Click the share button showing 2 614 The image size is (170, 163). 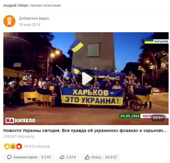point(68,157)
